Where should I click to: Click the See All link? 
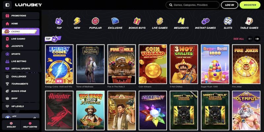coord(238,39)
